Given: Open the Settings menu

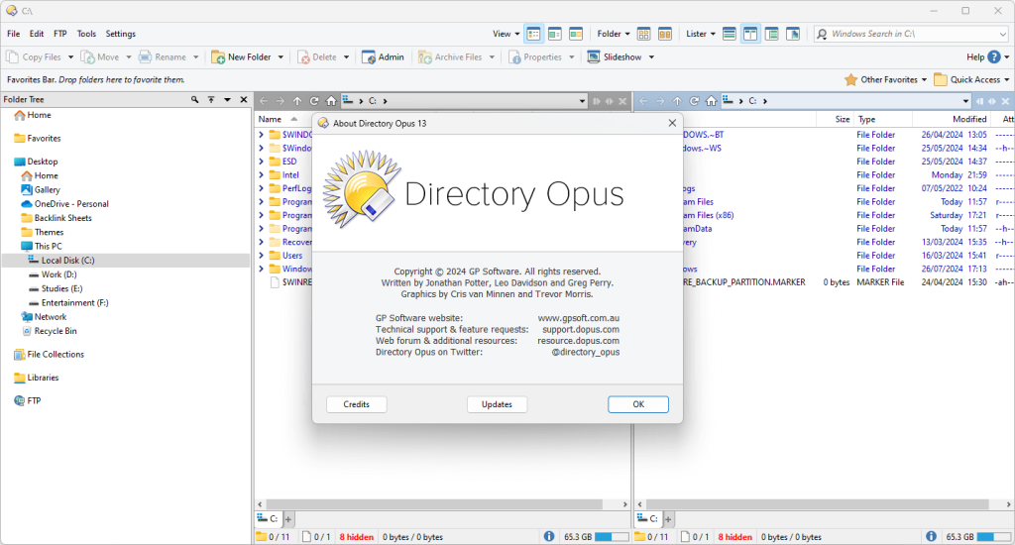Looking at the screenshot, I should coord(120,34).
